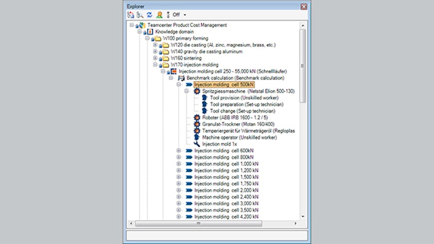434x244 pixels.
Task: Close the Explorer panel
Action: click(x=304, y=7)
